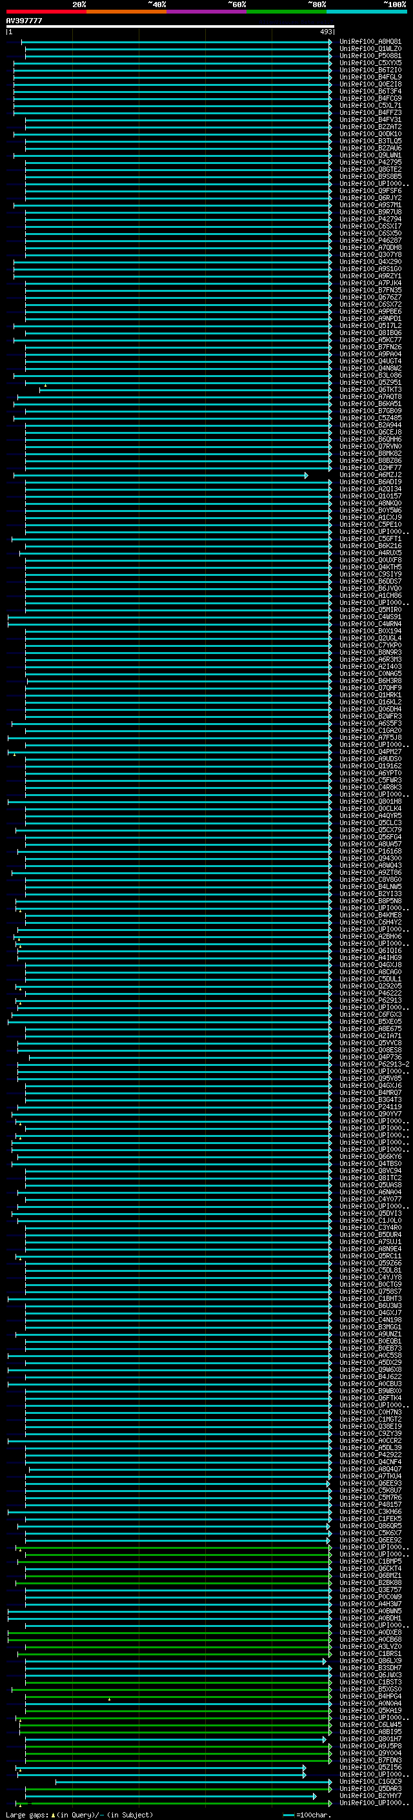Click hit label UniRef100_A8HQ81
413x1820 pixels.
tap(370, 42)
